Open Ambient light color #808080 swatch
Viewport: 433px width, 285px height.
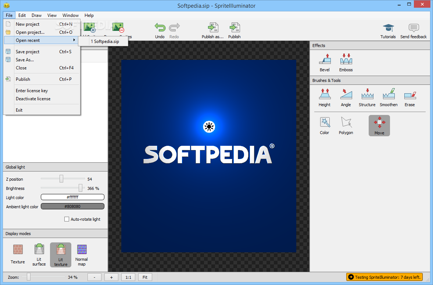coord(73,206)
